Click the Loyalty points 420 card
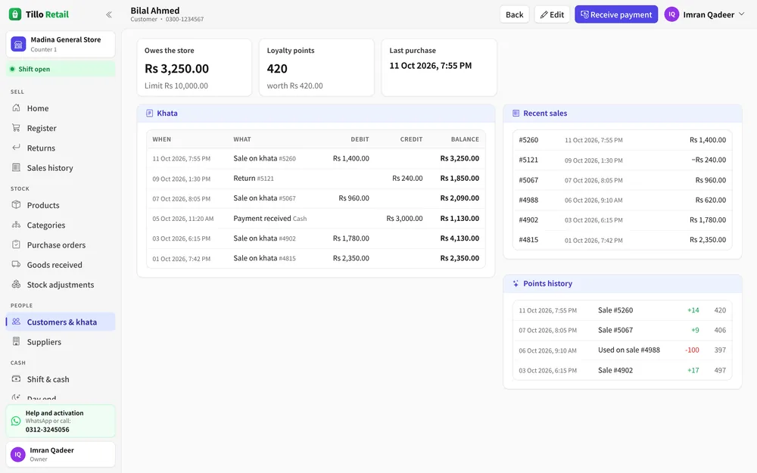This screenshot has width=757, height=473. [x=316, y=67]
